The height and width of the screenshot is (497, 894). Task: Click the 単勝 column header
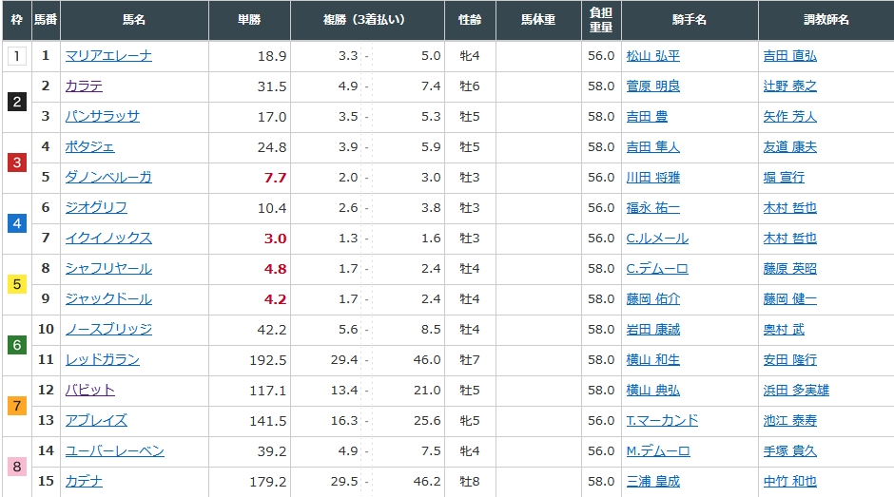click(x=250, y=20)
